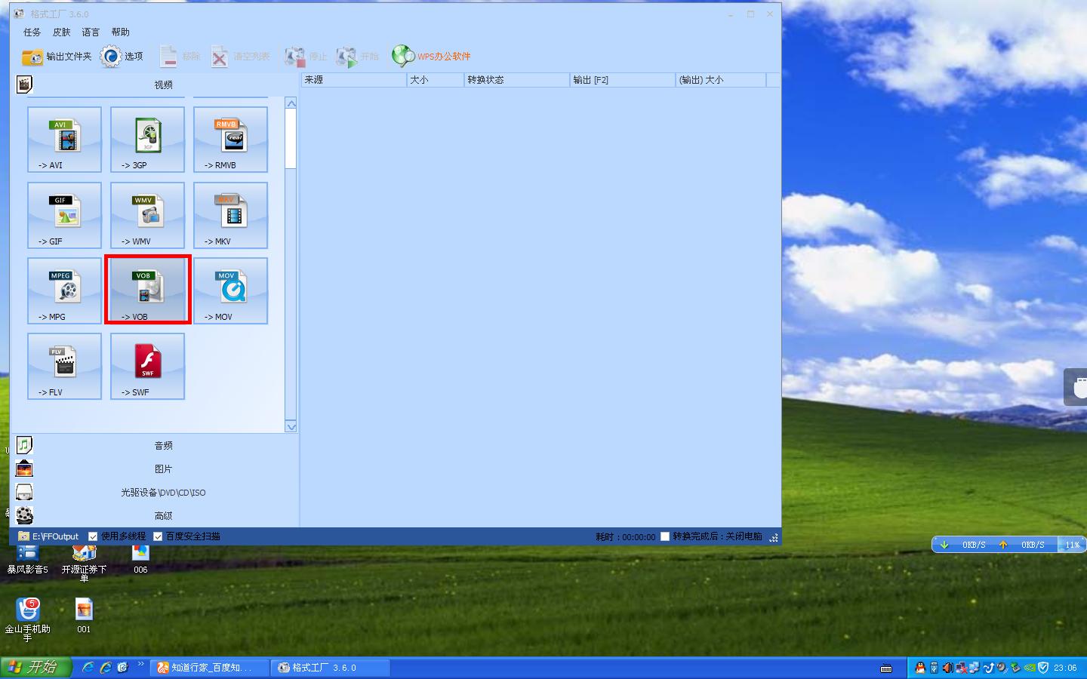Open 选项 settings dialog
The height and width of the screenshot is (679, 1087).
click(x=123, y=56)
